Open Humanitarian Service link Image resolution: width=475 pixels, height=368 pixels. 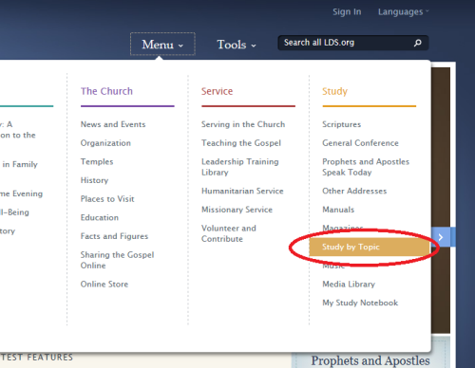[x=242, y=191]
